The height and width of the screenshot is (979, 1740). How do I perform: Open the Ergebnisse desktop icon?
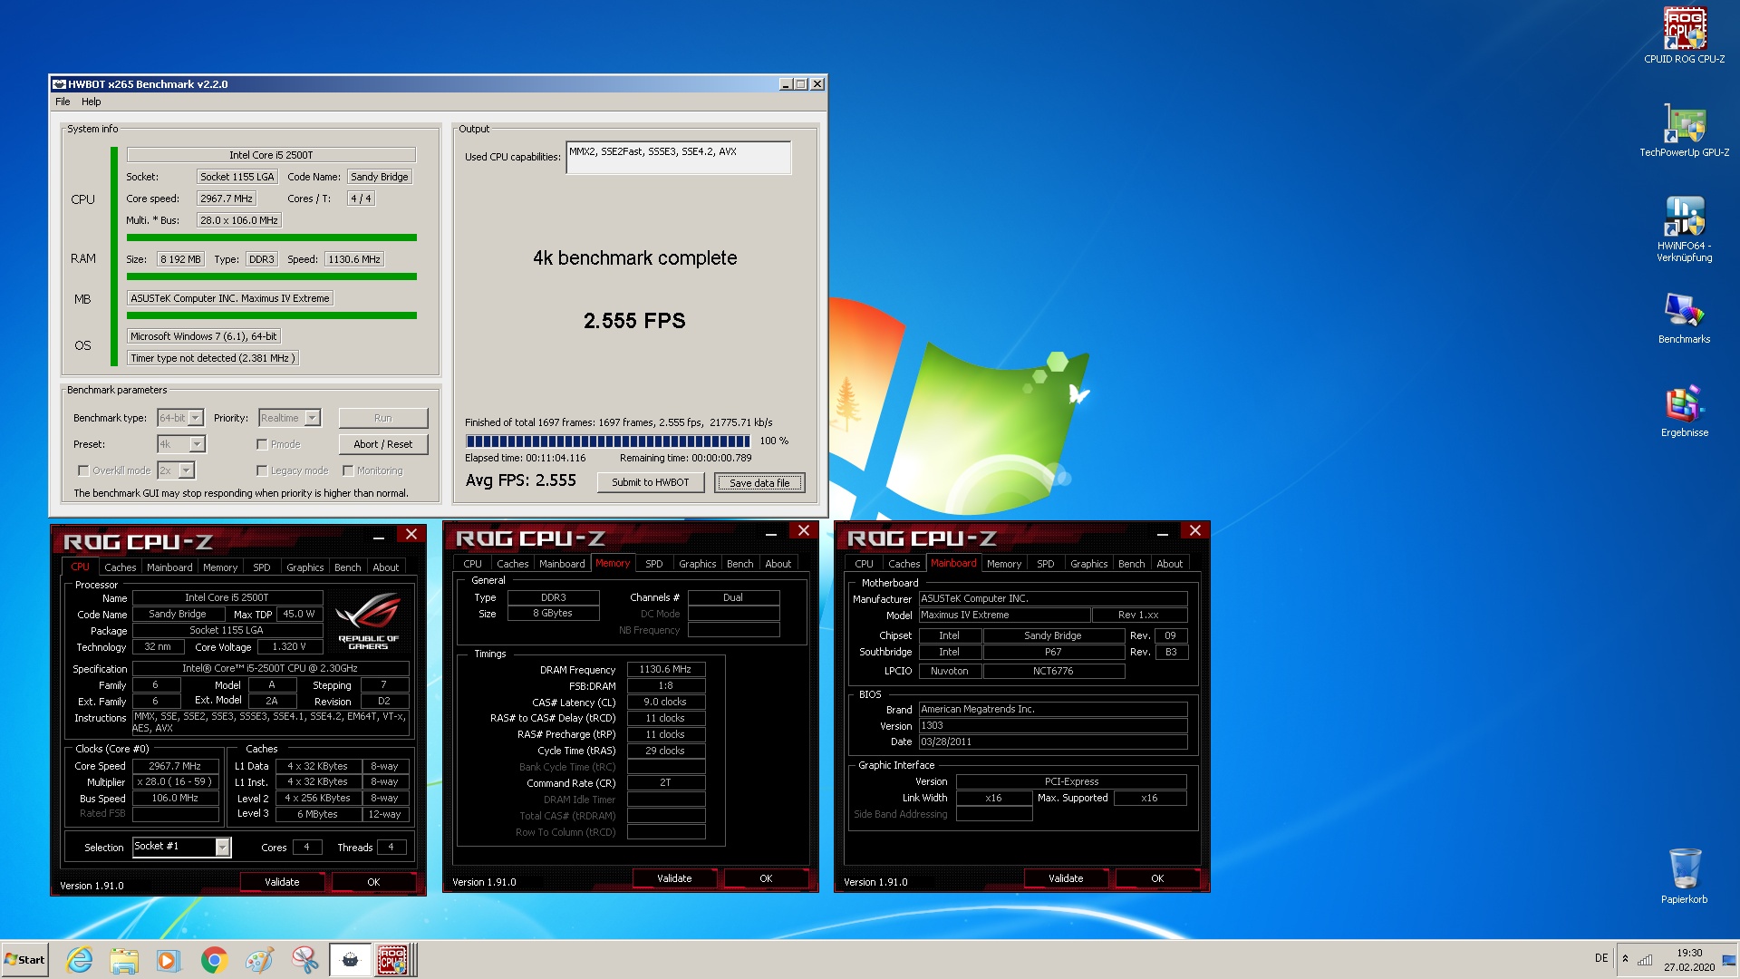tap(1684, 411)
